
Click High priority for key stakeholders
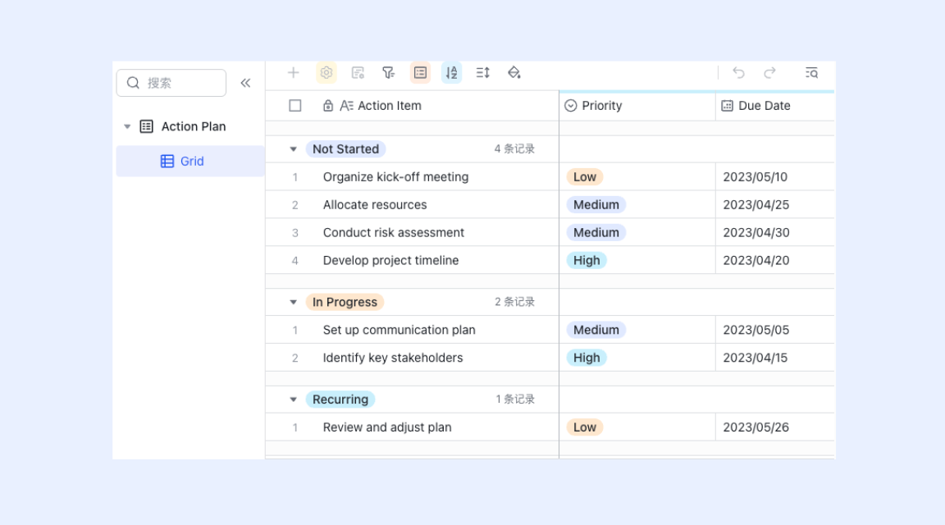coord(587,358)
